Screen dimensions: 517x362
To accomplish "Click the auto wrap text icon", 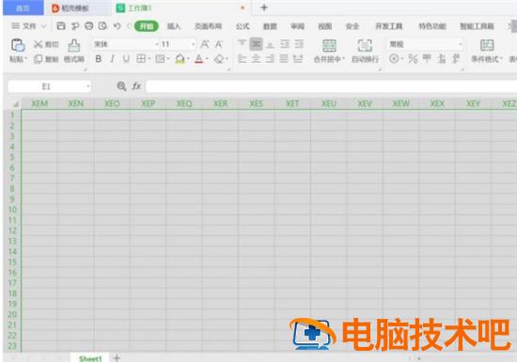I will [x=365, y=46].
